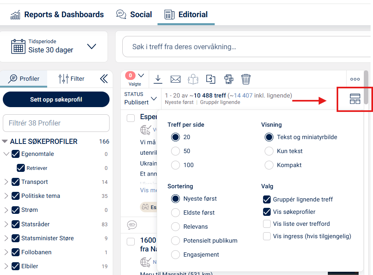Click the email envelope icon
This screenshot has height=275, width=373.
(x=176, y=79)
